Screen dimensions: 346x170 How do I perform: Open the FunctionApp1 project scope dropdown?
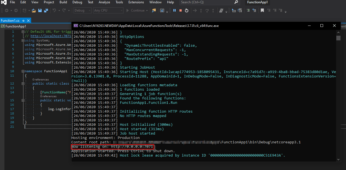pos(36,26)
